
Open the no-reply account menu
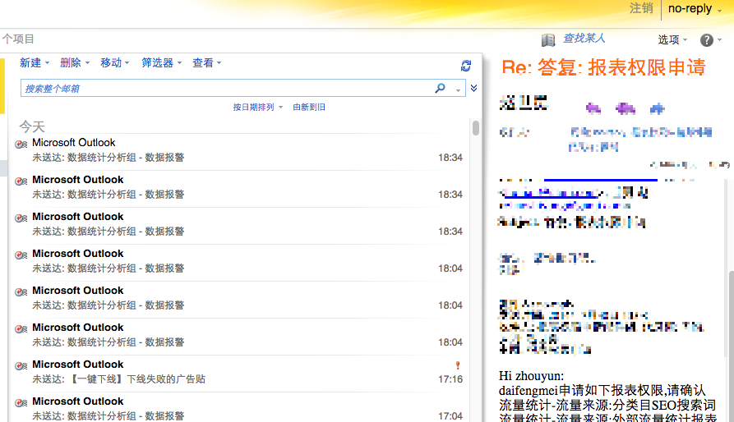pos(695,8)
